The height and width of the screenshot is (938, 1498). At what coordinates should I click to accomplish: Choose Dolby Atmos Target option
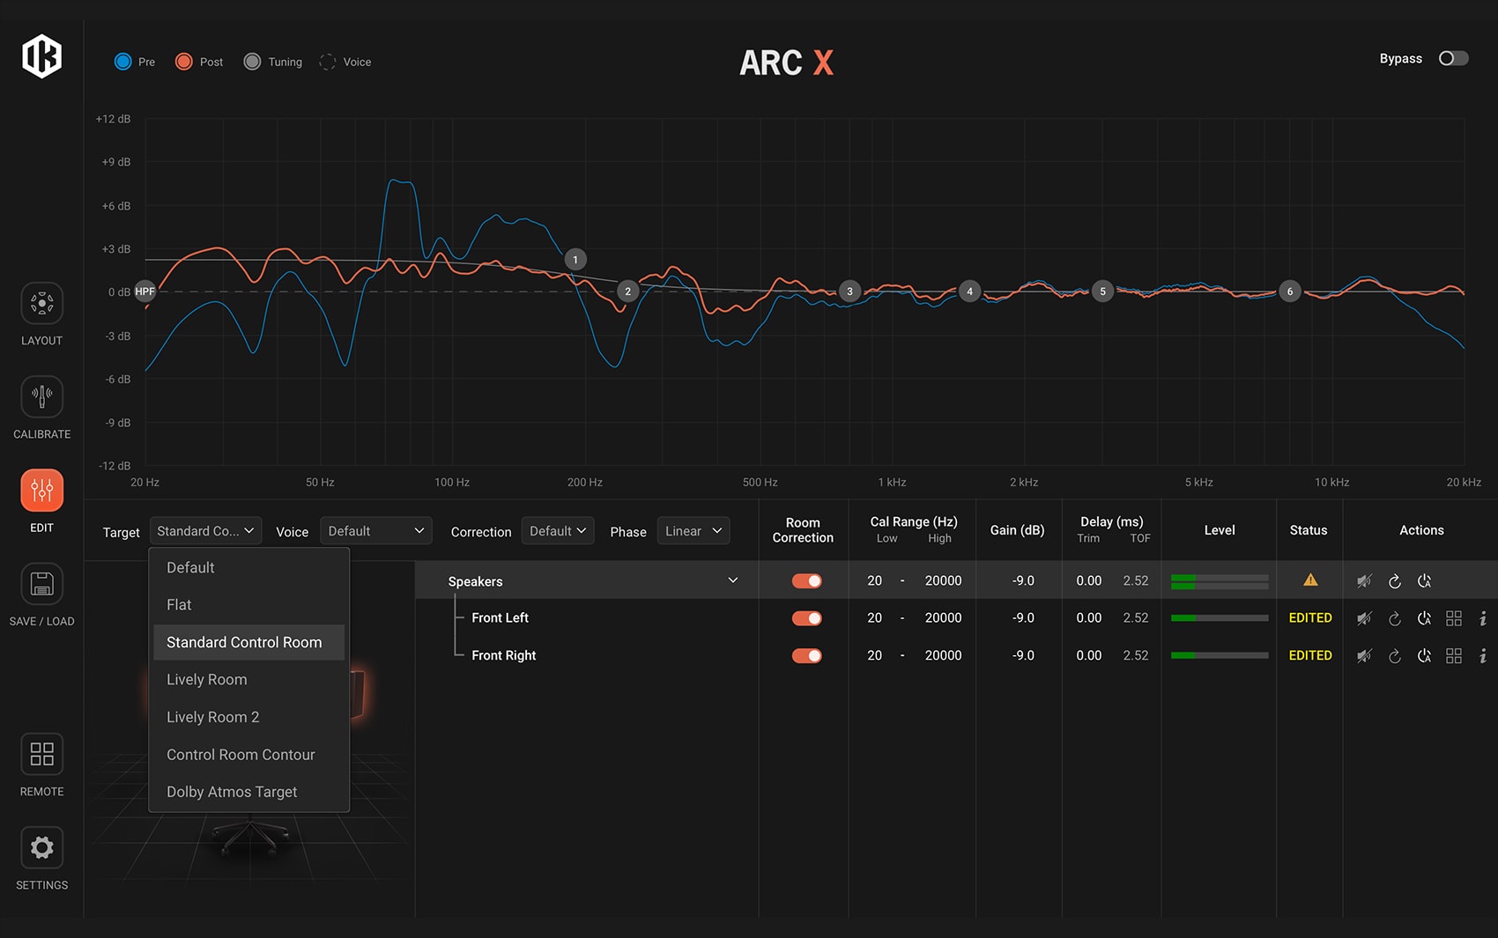[232, 792]
